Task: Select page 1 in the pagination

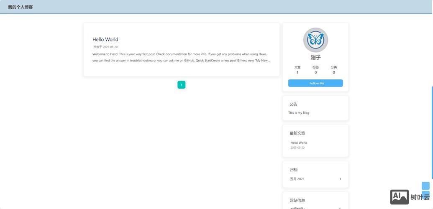Action: [x=181, y=85]
